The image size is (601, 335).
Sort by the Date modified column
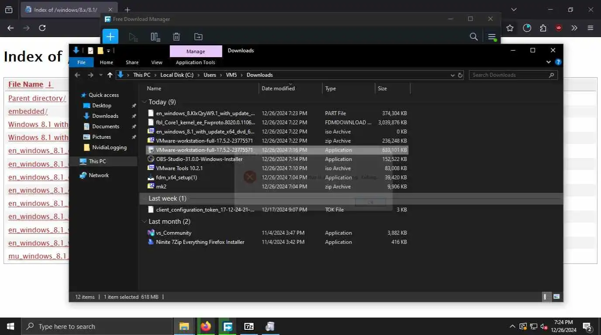tap(290, 89)
